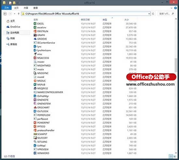This screenshot has width=179, height=160.
Task: Select the MSPUB Publisher icon
Action: tap(35, 85)
